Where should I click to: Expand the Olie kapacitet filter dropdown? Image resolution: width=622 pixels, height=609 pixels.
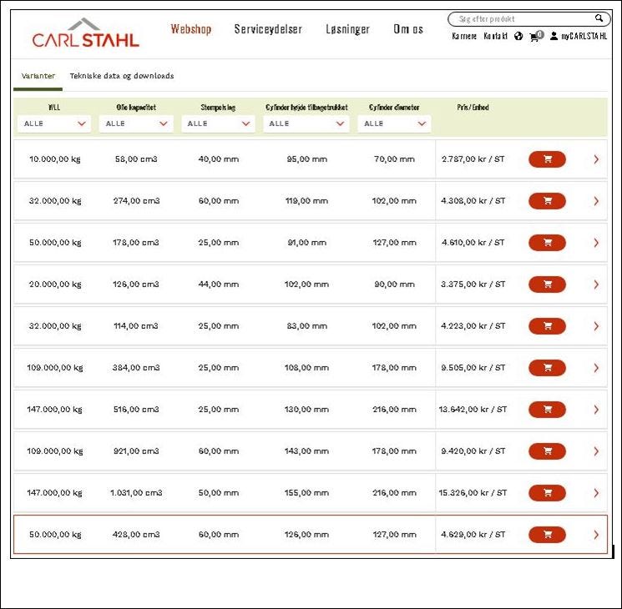[136, 123]
